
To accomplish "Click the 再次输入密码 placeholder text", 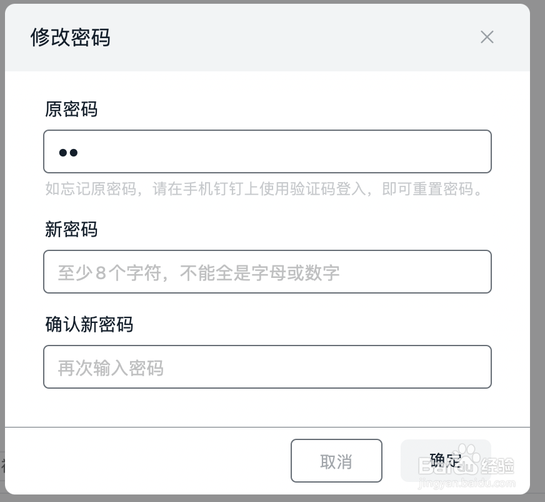I will (x=111, y=368).
